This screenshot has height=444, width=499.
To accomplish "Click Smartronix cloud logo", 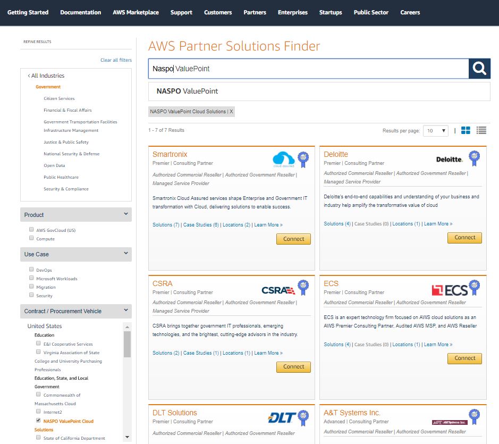I will (x=284, y=159).
